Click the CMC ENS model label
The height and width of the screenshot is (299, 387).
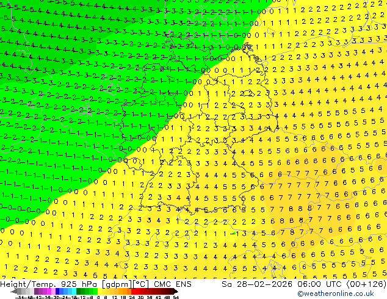[173, 284]
